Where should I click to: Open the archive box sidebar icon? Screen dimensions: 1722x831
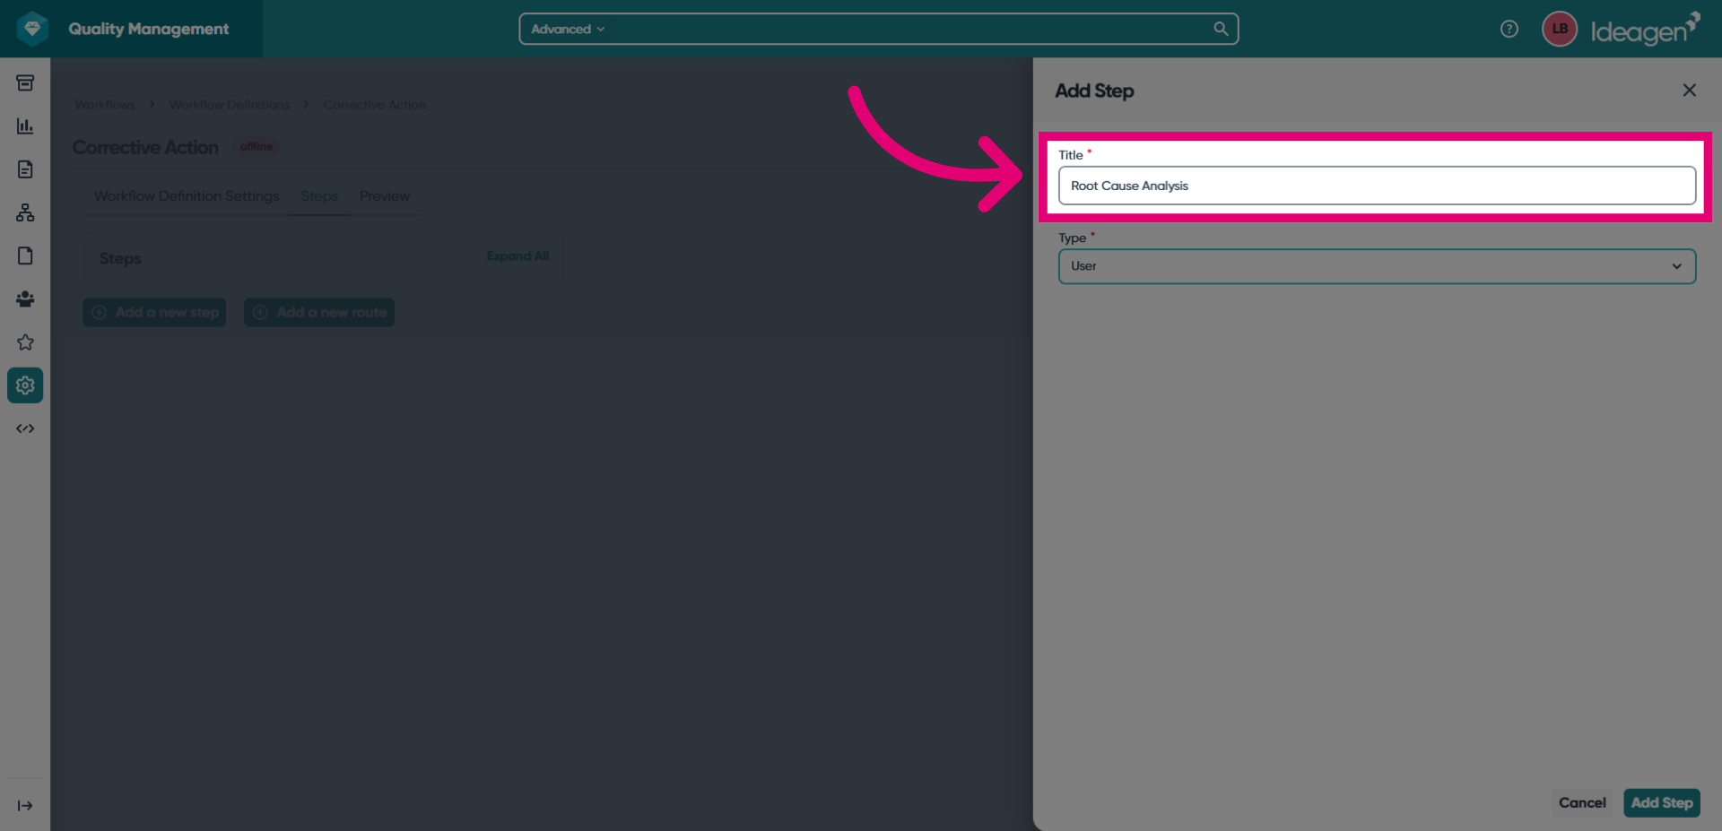click(25, 82)
